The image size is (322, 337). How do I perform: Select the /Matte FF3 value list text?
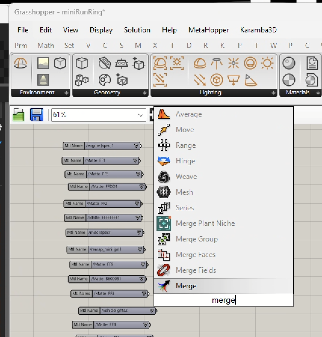click(x=104, y=293)
